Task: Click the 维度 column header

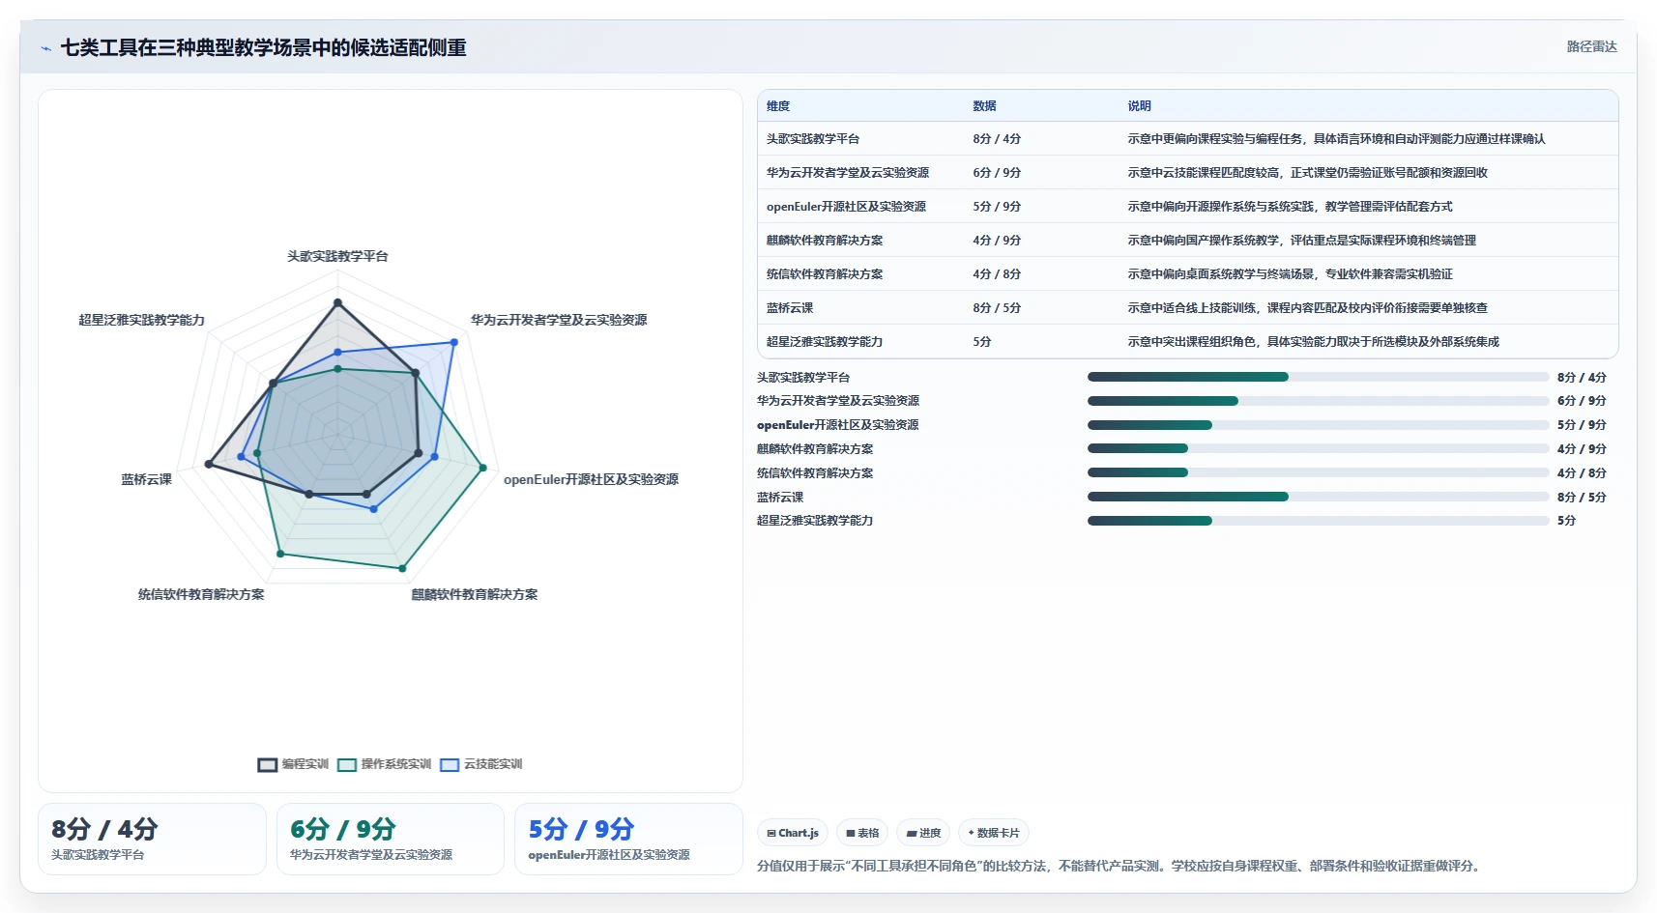Action: click(778, 106)
